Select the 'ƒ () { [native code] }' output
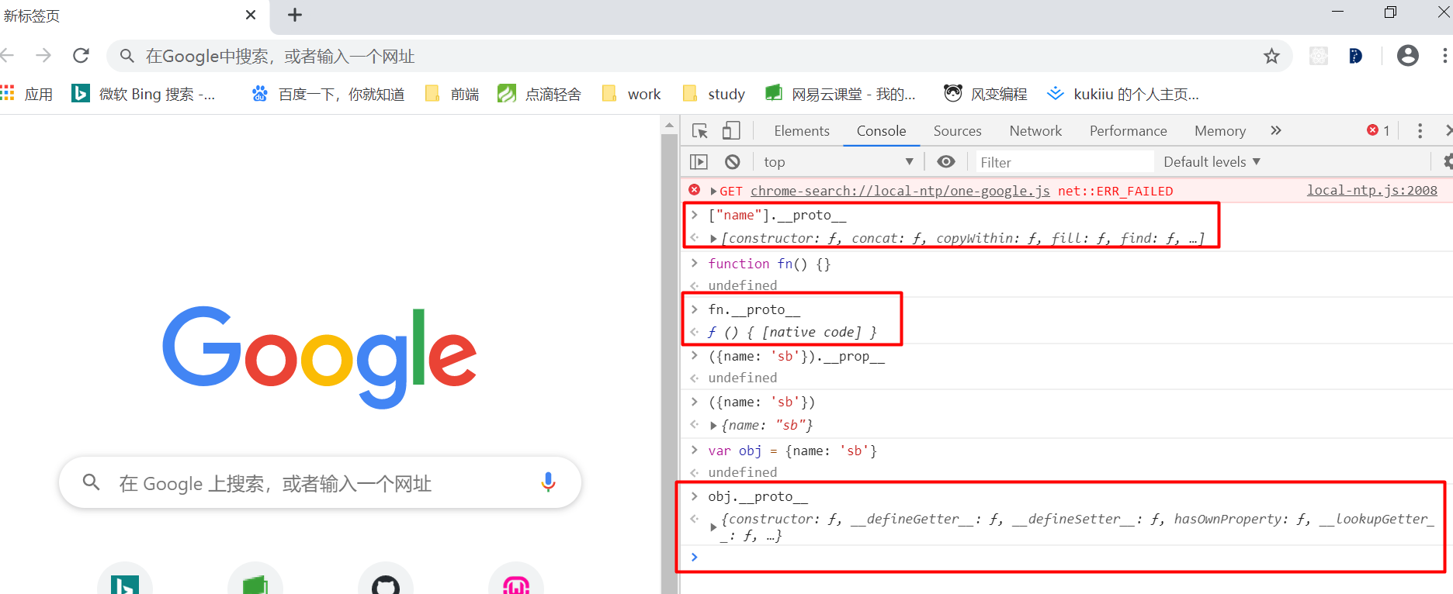This screenshot has height=594, width=1453. [792, 332]
